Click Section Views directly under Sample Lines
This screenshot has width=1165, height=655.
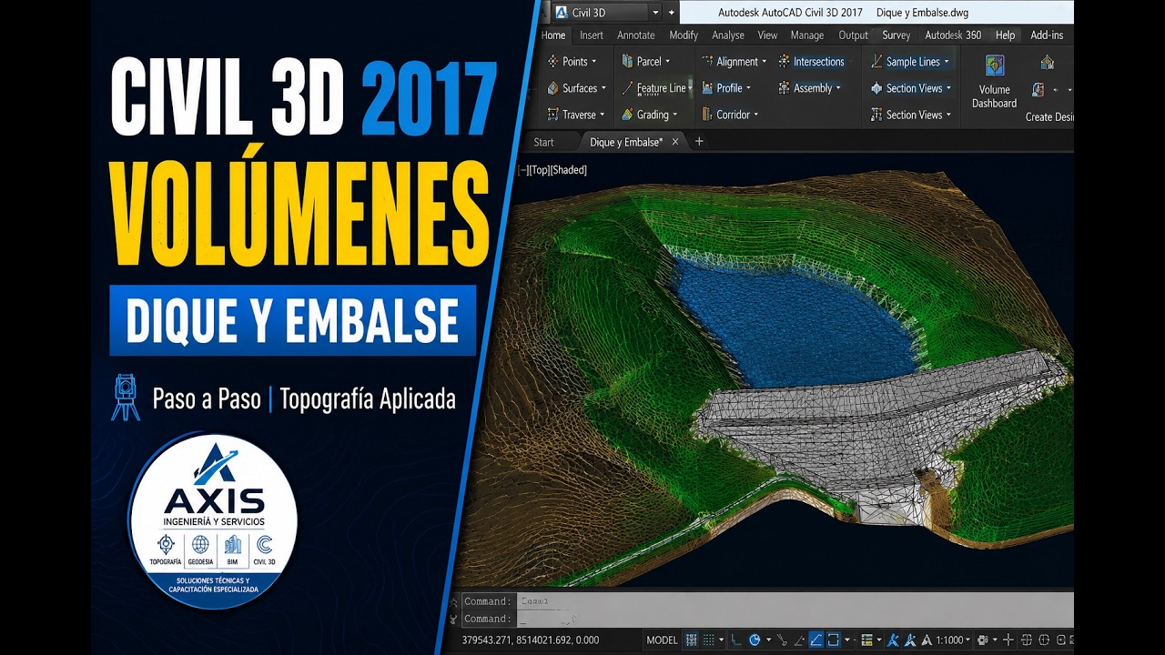[911, 88]
